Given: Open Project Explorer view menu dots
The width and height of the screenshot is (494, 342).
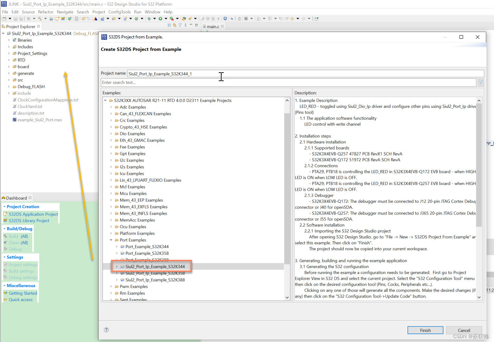Looking at the screenshot, I should [x=185, y=25].
